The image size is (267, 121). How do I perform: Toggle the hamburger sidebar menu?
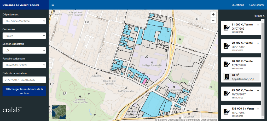point(53,5)
